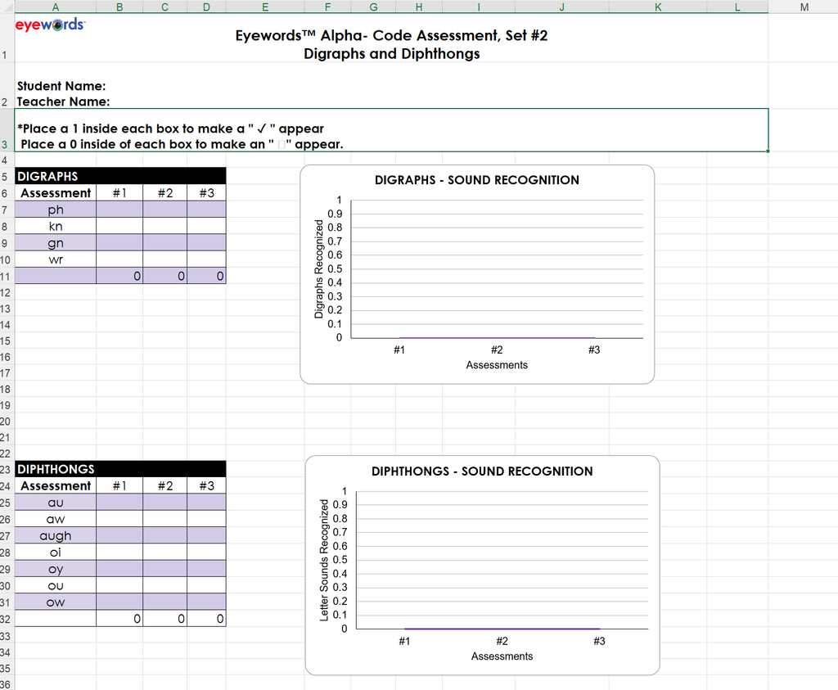Select the Digraphs Sound Recognition chart title

(477, 180)
